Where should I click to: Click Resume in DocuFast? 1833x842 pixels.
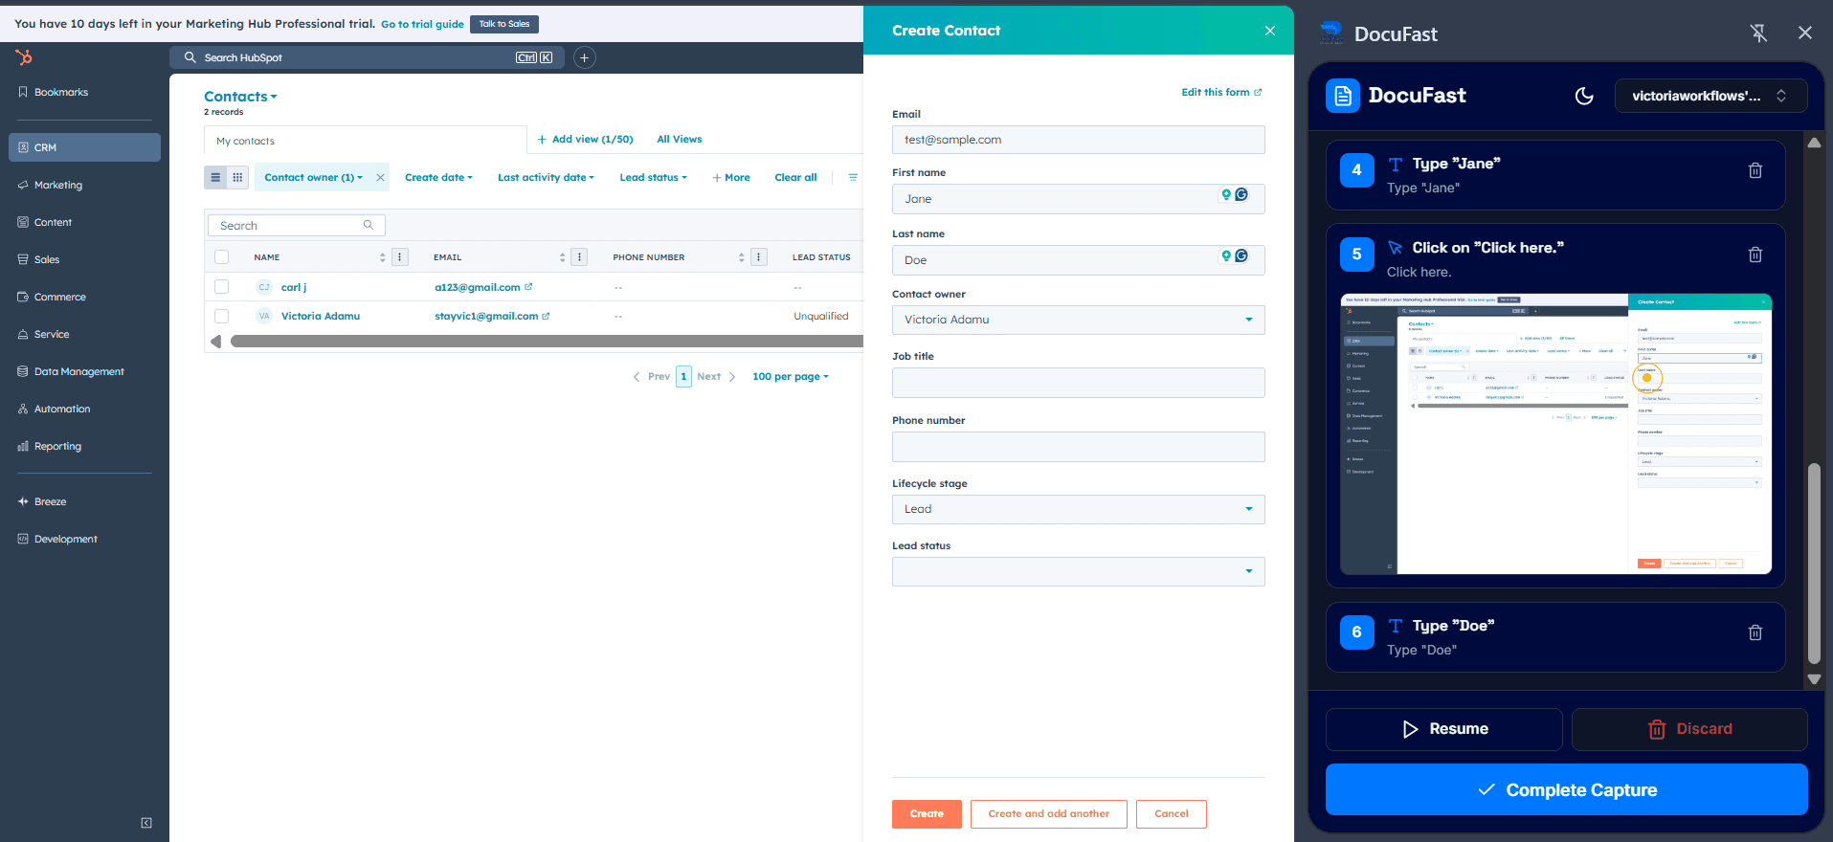[1444, 729]
